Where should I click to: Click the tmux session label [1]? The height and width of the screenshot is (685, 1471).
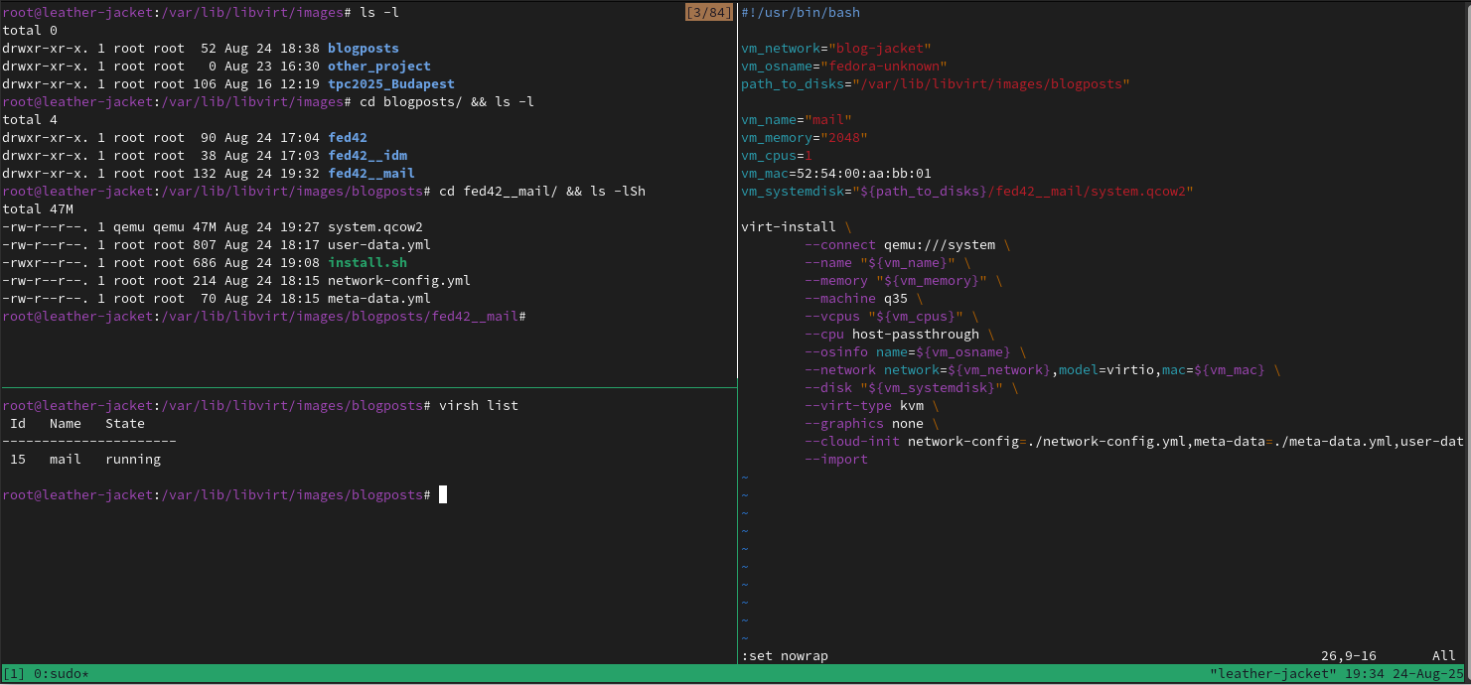click(x=14, y=674)
